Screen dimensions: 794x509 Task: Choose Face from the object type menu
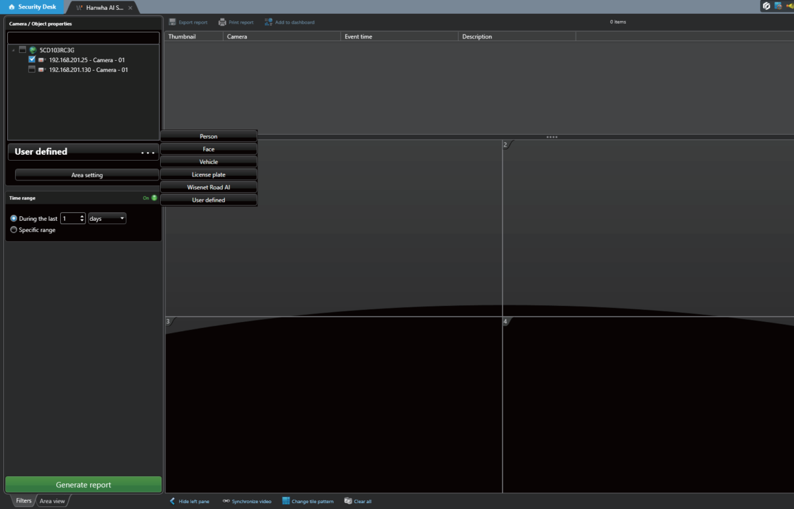[x=208, y=149]
